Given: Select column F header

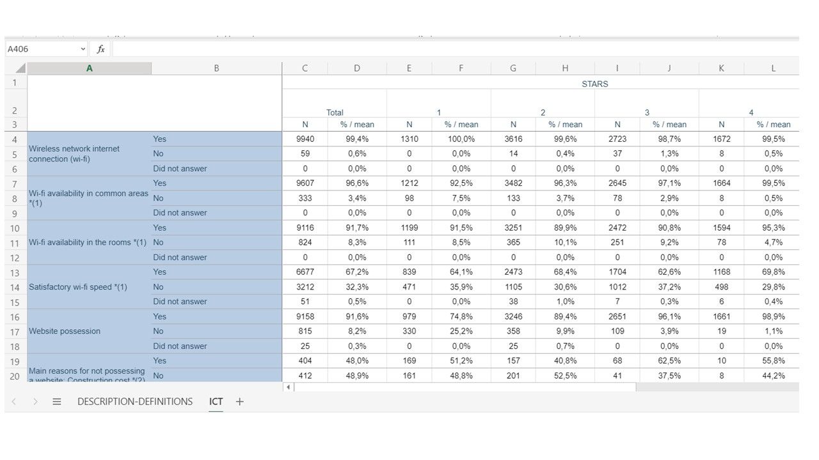Looking at the screenshot, I should pyautogui.click(x=461, y=68).
